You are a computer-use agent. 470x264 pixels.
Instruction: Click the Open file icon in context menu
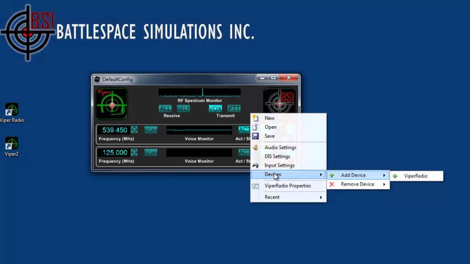click(256, 127)
